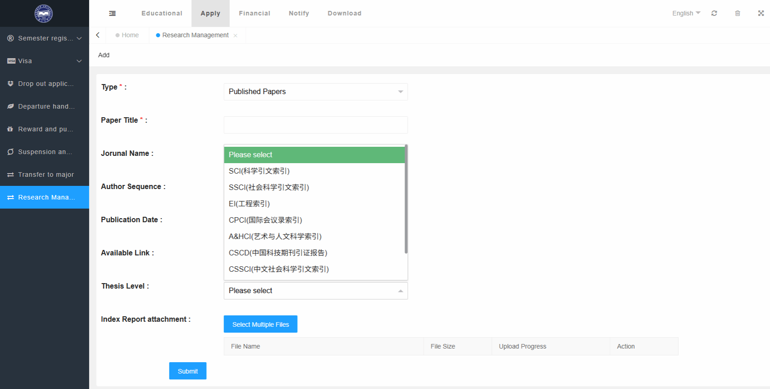
Task: Switch to the Financial top menu
Action: (x=254, y=13)
